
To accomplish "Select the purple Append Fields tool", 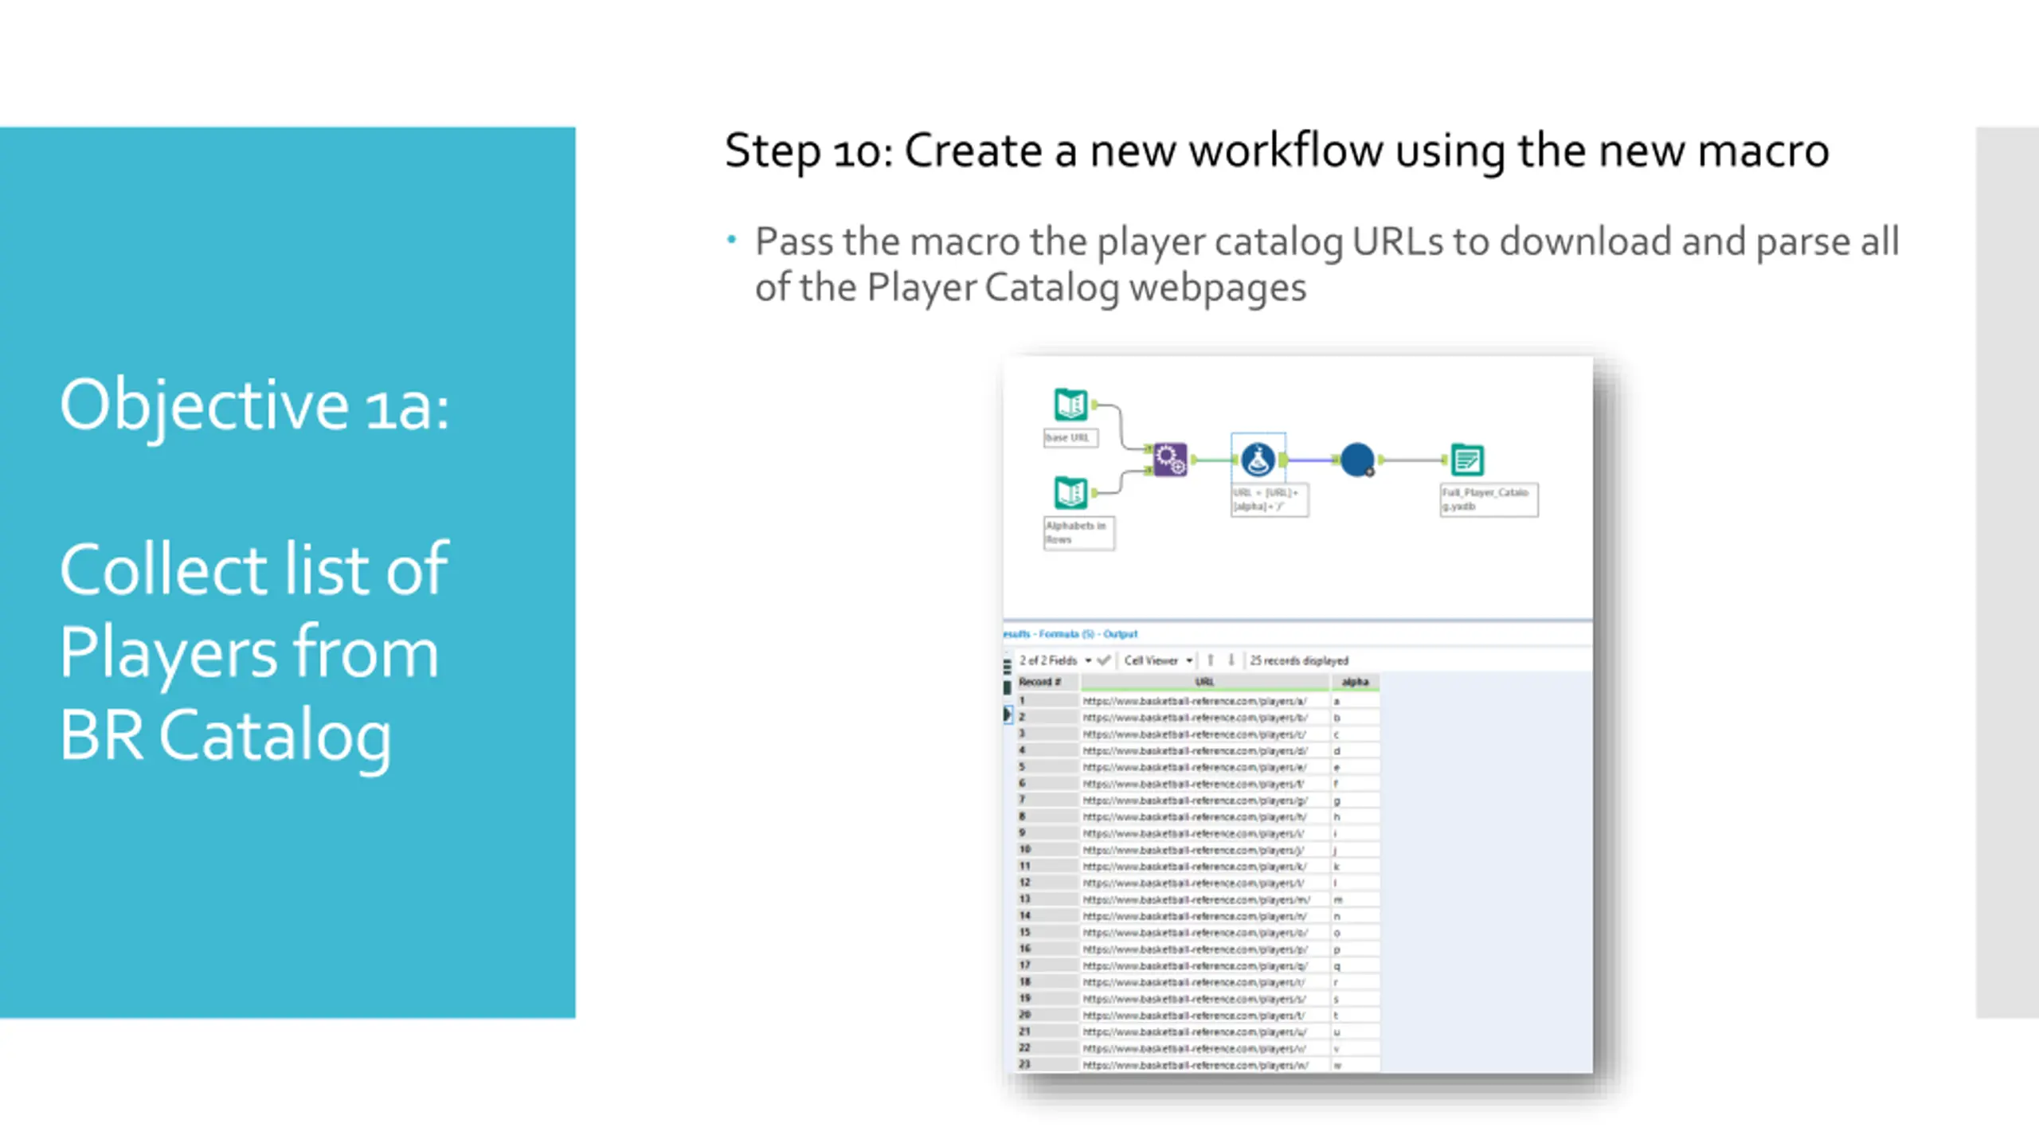I will 1170,460.
